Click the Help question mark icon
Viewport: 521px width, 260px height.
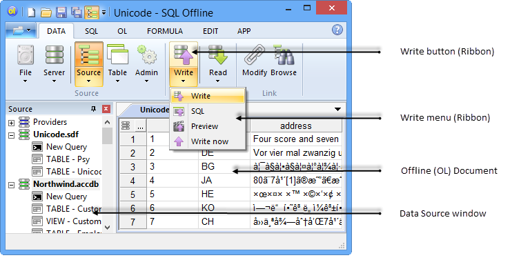coord(337,30)
